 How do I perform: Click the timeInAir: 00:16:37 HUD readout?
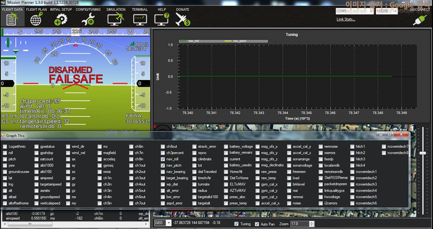45,111
